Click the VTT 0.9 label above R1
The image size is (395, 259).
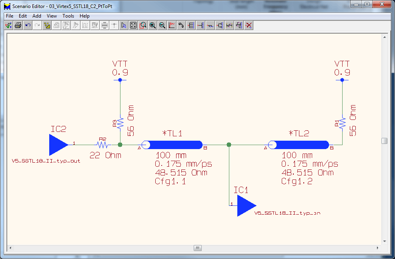click(342, 68)
